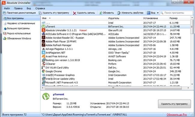Viewport: 195px width, 117px height.
Task: Open the Справка menu
Action: (40, 8)
